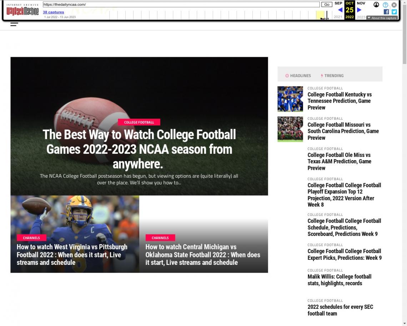This screenshot has height=326, width=407.
Task: Open Schedule, Predictions, Scoreboard Week 9 article
Action: [345, 227]
